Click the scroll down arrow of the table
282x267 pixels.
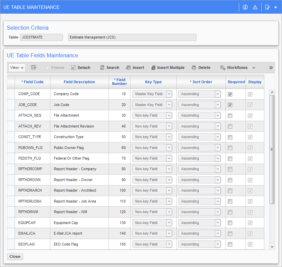272,247
